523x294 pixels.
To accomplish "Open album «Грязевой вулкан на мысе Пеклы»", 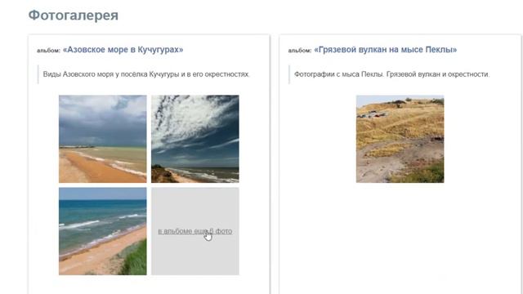I will click(385, 50).
